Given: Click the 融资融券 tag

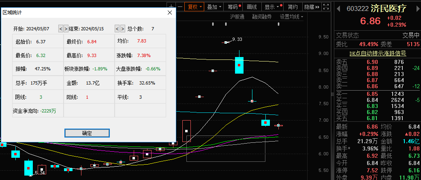Looking at the screenshot, I should [x=262, y=17].
